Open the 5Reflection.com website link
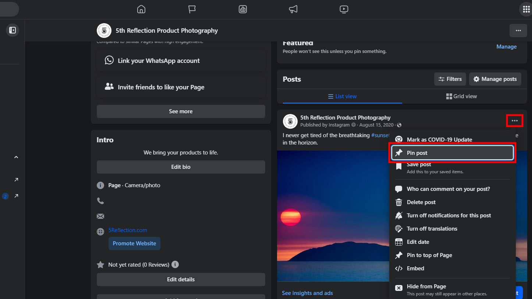 (x=127, y=230)
